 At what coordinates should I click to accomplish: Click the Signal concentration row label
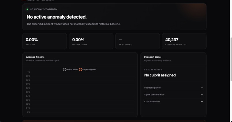(x=154, y=95)
